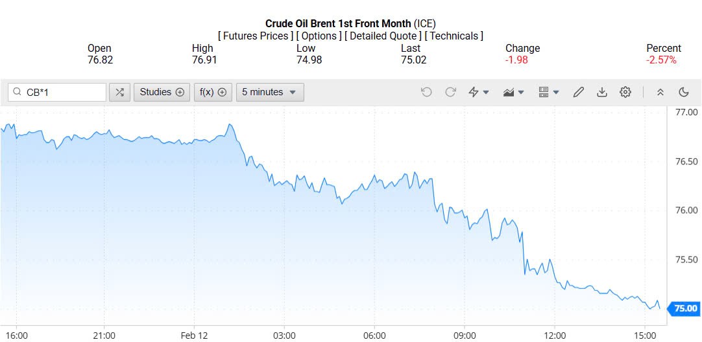Image resolution: width=702 pixels, height=342 pixels.
Task: Click the f(x) expression button
Action: (x=213, y=92)
